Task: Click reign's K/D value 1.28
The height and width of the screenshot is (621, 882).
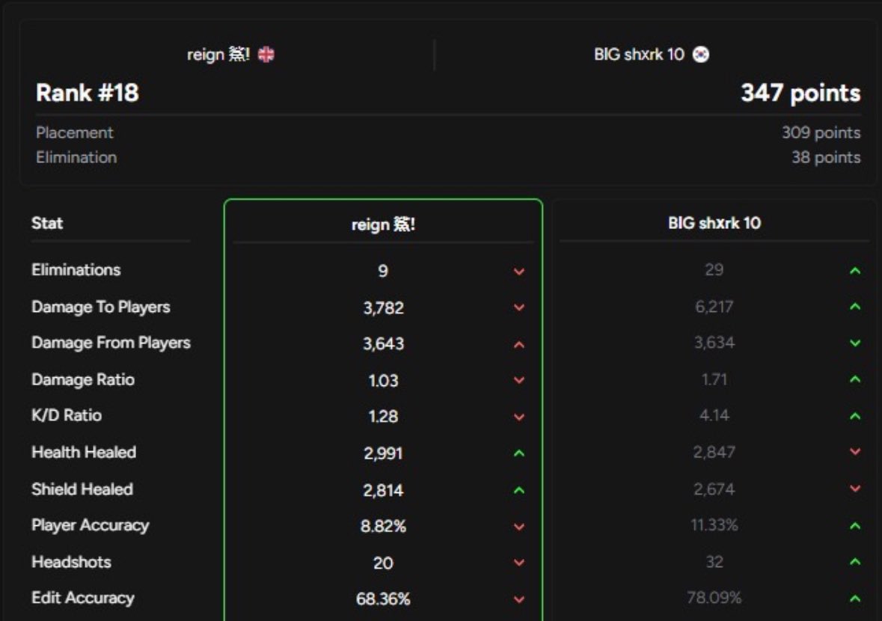Action: pos(383,416)
